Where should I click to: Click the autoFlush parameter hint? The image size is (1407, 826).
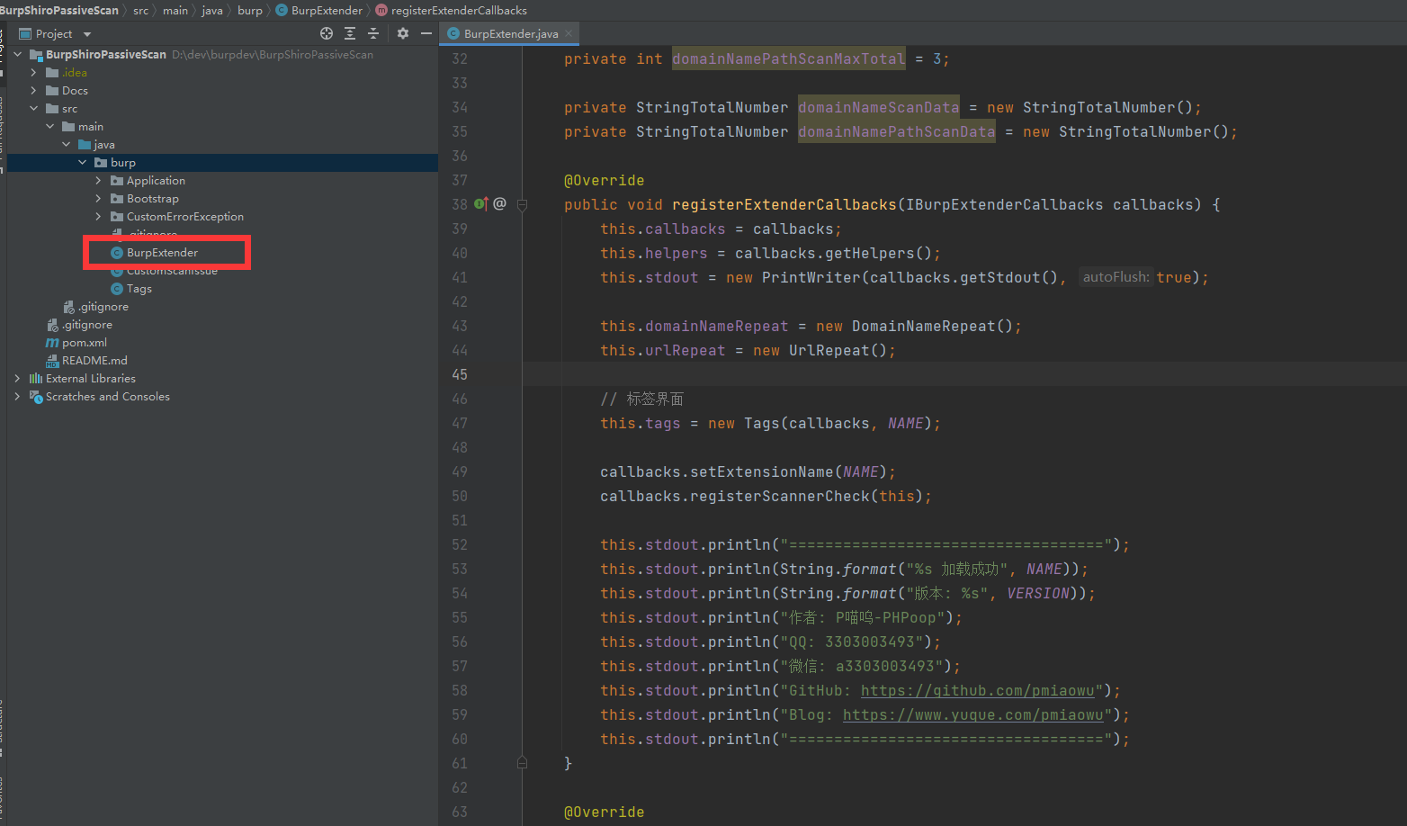(1116, 277)
